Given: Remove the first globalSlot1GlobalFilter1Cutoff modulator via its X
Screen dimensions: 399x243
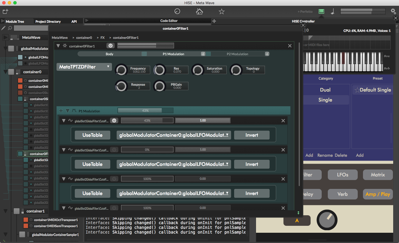Looking at the screenshot, I should pyautogui.click(x=283, y=121).
